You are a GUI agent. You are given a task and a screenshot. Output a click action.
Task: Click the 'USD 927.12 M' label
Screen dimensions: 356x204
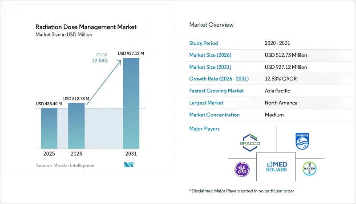131,53
